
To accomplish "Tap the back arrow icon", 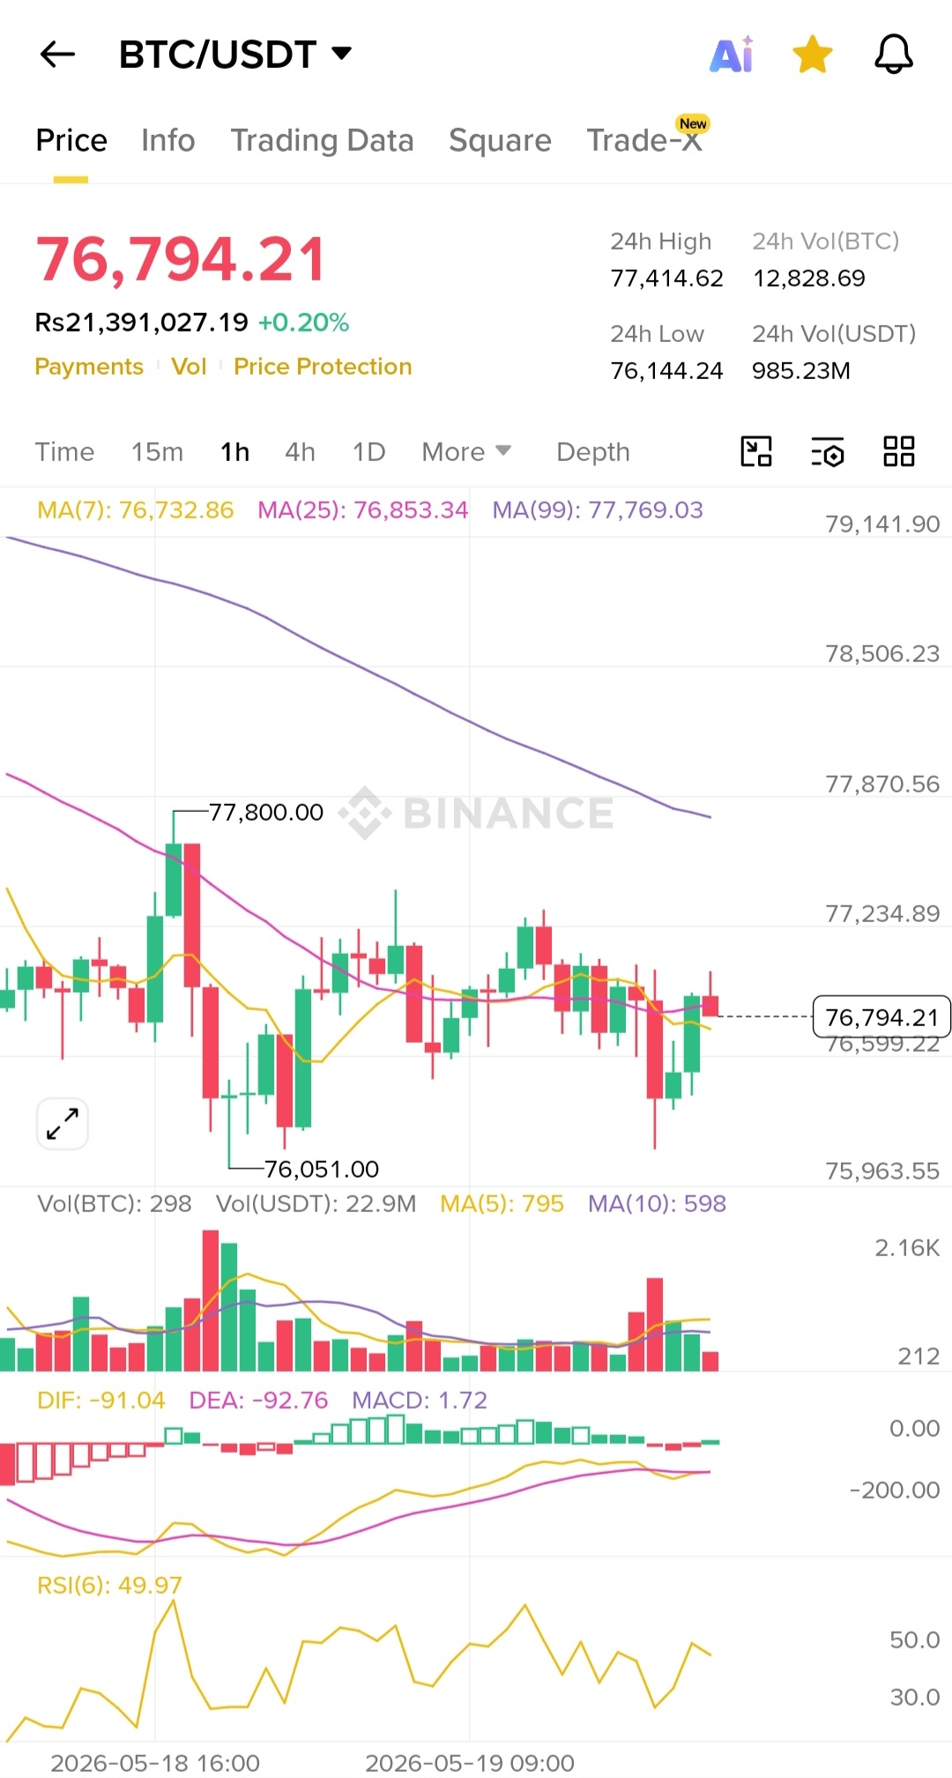I will [58, 55].
